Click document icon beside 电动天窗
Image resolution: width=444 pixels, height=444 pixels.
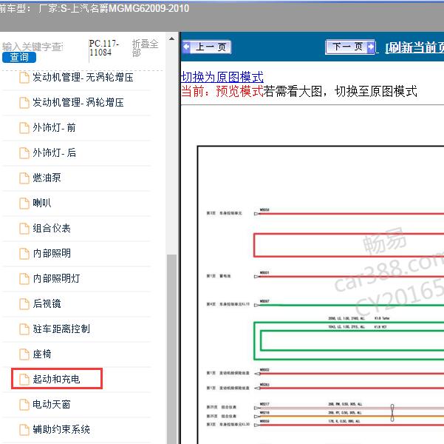pyautogui.click(x=24, y=404)
